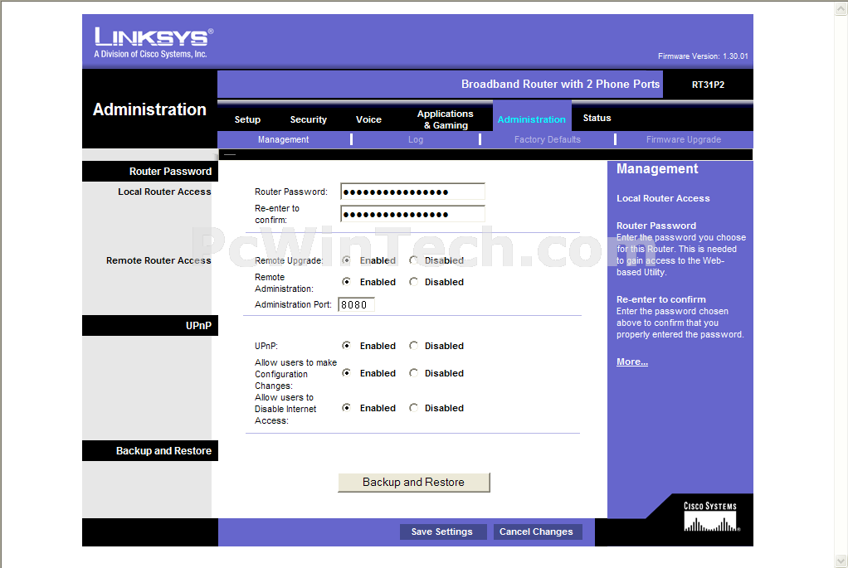
Task: Open the Setup tab
Action: pos(247,119)
